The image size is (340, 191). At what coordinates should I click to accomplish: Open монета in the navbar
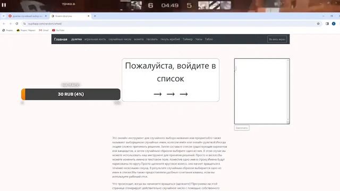tap(139, 39)
